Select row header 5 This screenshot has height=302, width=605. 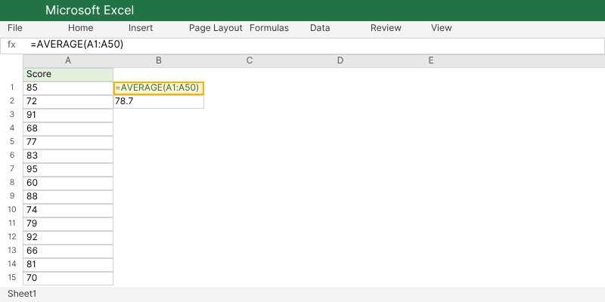11,141
